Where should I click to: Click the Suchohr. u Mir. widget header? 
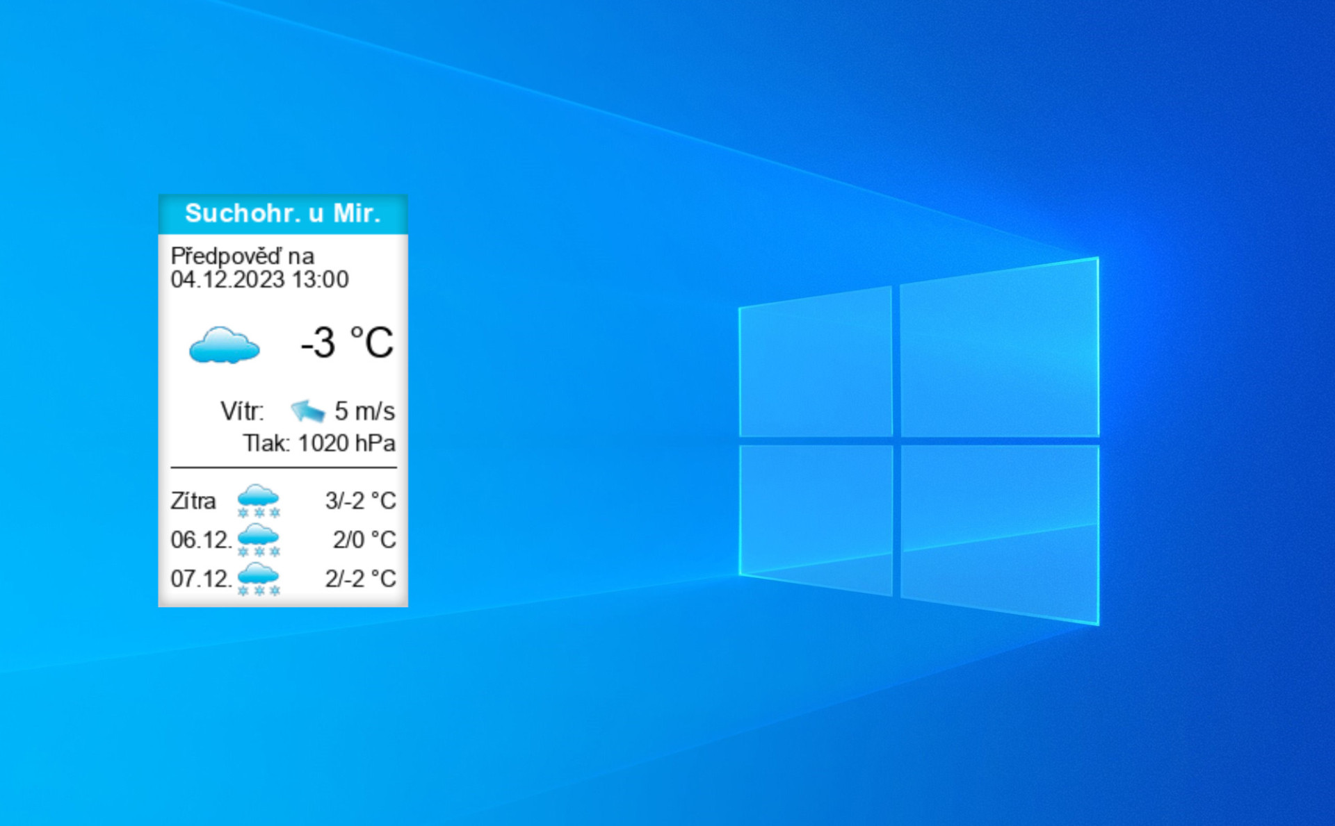point(283,214)
